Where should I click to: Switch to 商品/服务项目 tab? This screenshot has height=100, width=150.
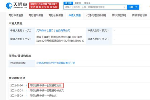point(139,15)
